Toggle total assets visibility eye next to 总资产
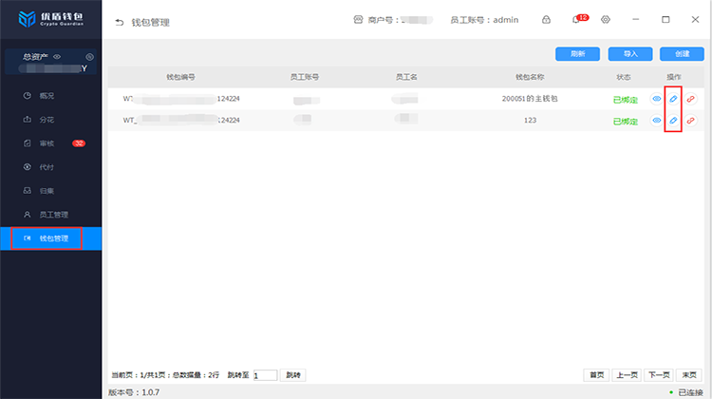 (x=57, y=57)
